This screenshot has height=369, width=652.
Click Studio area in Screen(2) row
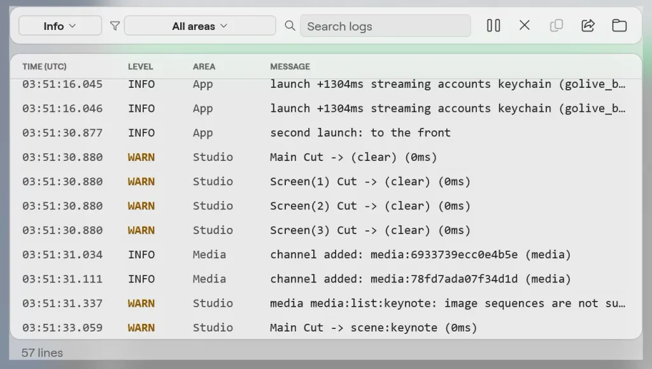click(213, 206)
